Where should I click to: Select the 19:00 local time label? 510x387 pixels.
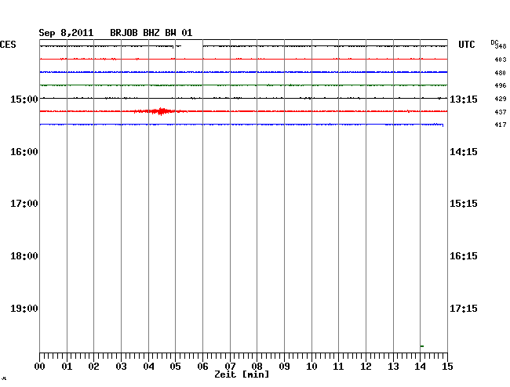[24, 308]
